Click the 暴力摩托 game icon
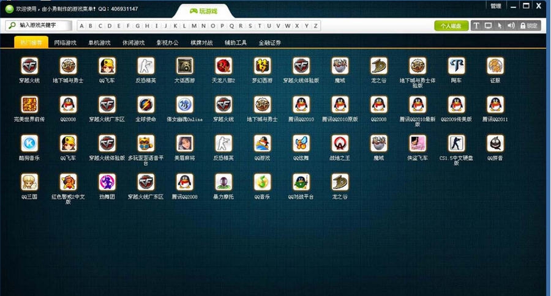This screenshot has height=296, width=551. coord(223,182)
